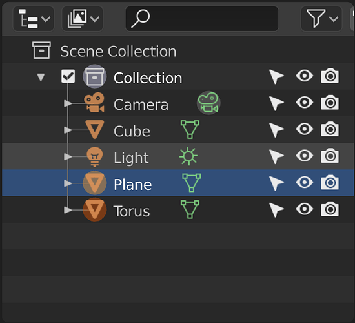
Task: Collapse the Collection tree
Action: pos(41,77)
